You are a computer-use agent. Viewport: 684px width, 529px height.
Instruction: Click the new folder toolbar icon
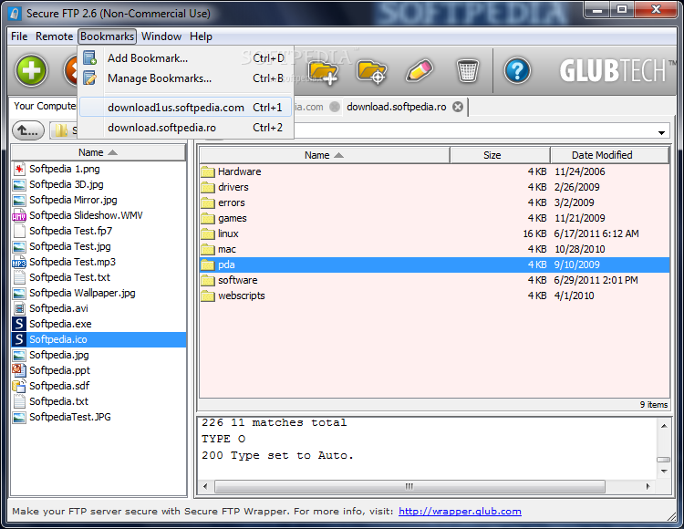pyautogui.click(x=323, y=71)
